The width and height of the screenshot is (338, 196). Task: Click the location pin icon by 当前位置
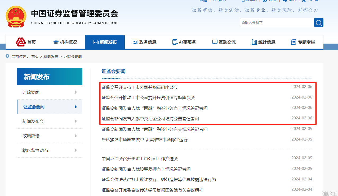7,56
